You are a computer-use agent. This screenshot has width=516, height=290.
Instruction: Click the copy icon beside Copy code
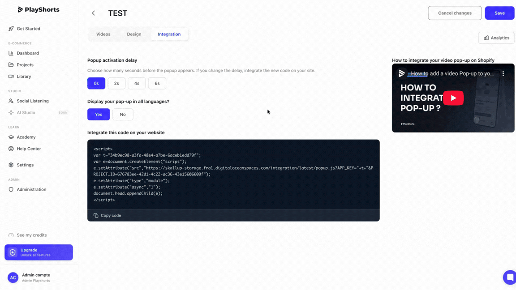[x=96, y=215]
